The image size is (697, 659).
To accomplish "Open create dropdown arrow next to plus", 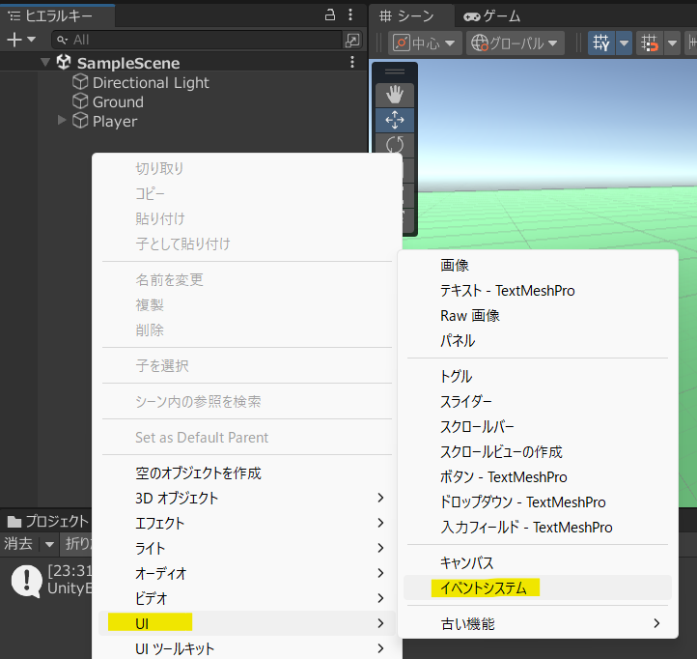I will tap(31, 40).
